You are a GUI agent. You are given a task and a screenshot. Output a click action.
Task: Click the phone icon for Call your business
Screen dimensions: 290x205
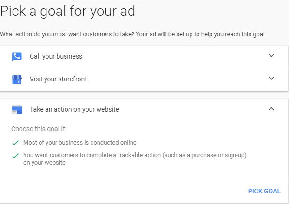pyautogui.click(x=17, y=57)
